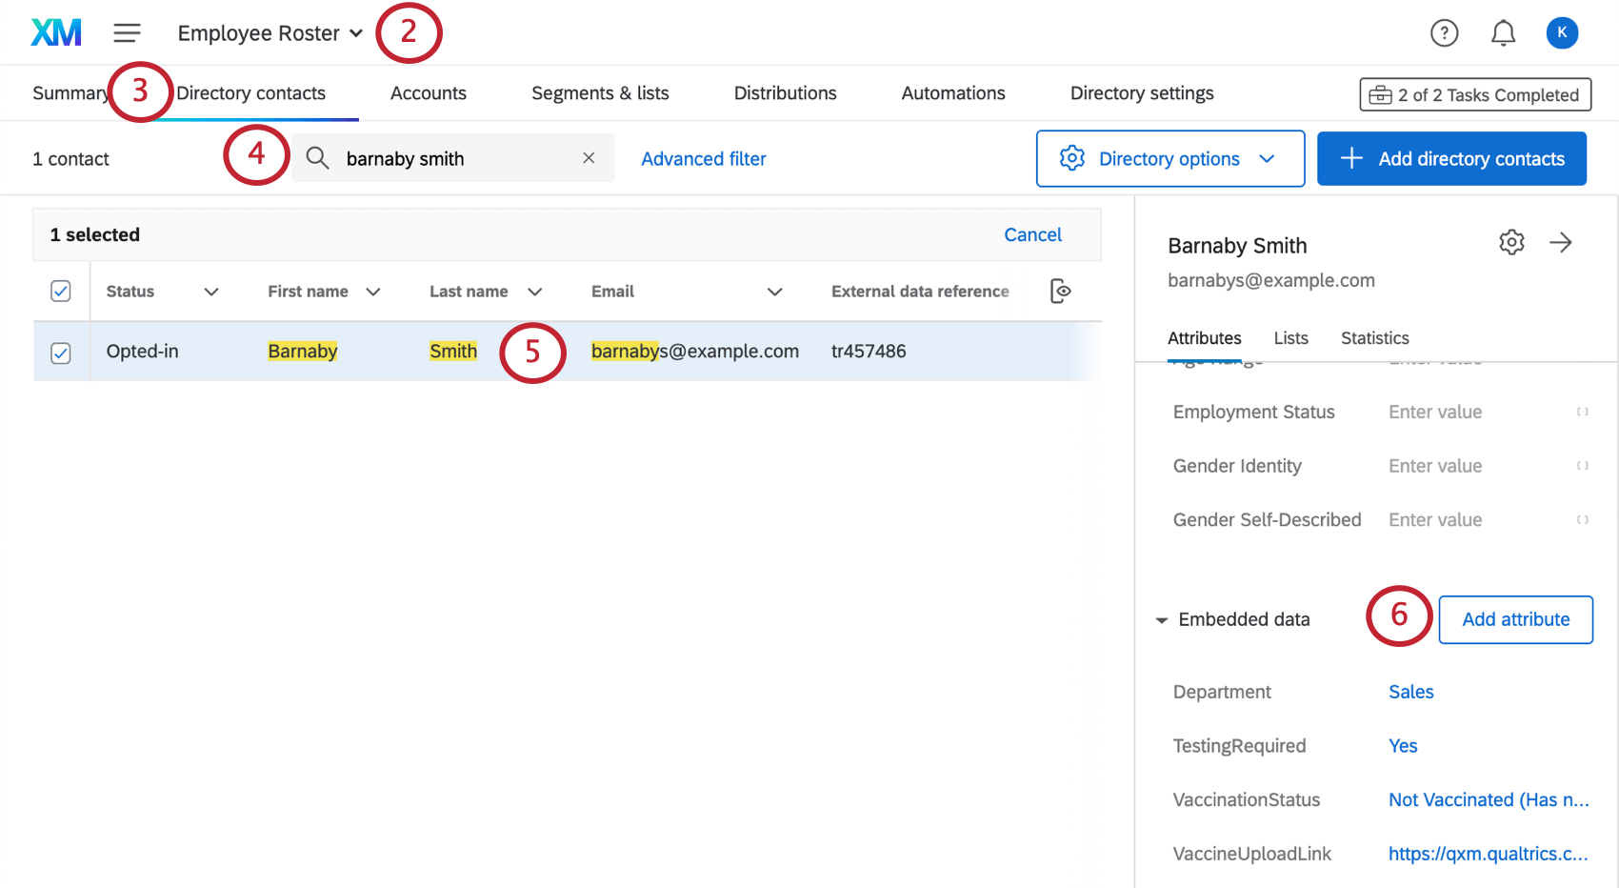Click the 2 of 2 Tasks Completed indicator
The width and height of the screenshot is (1619, 888).
click(x=1474, y=94)
